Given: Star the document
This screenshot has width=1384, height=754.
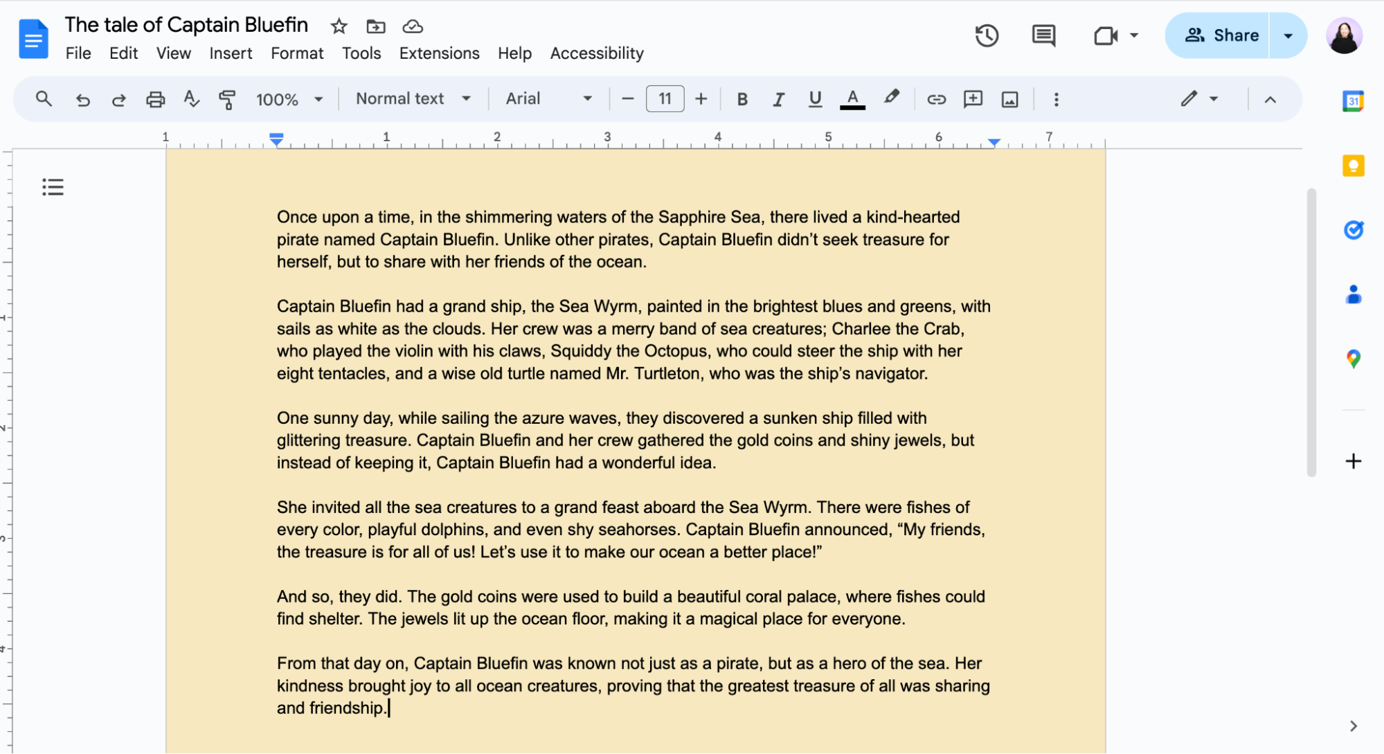Looking at the screenshot, I should [339, 26].
